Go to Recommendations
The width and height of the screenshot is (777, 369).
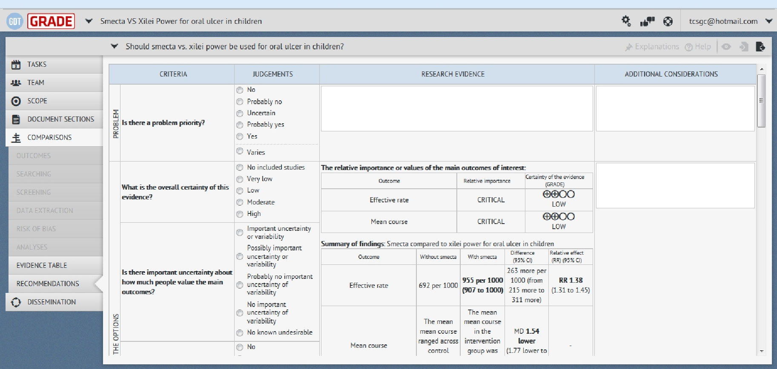(x=55, y=284)
